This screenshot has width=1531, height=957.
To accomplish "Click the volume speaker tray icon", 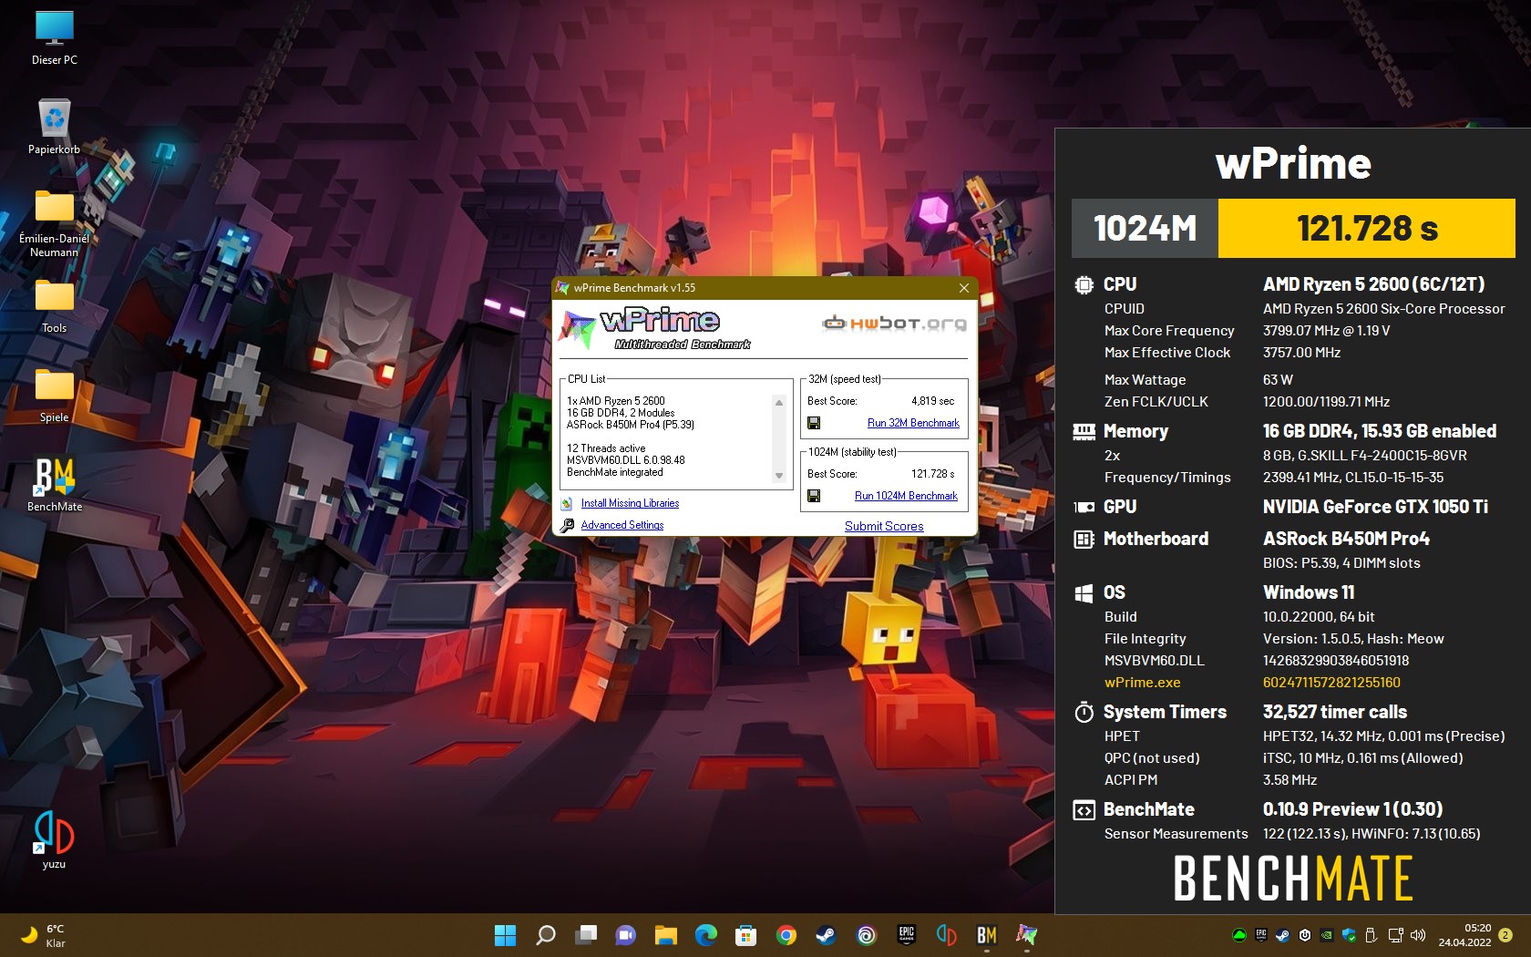I will tap(1418, 935).
